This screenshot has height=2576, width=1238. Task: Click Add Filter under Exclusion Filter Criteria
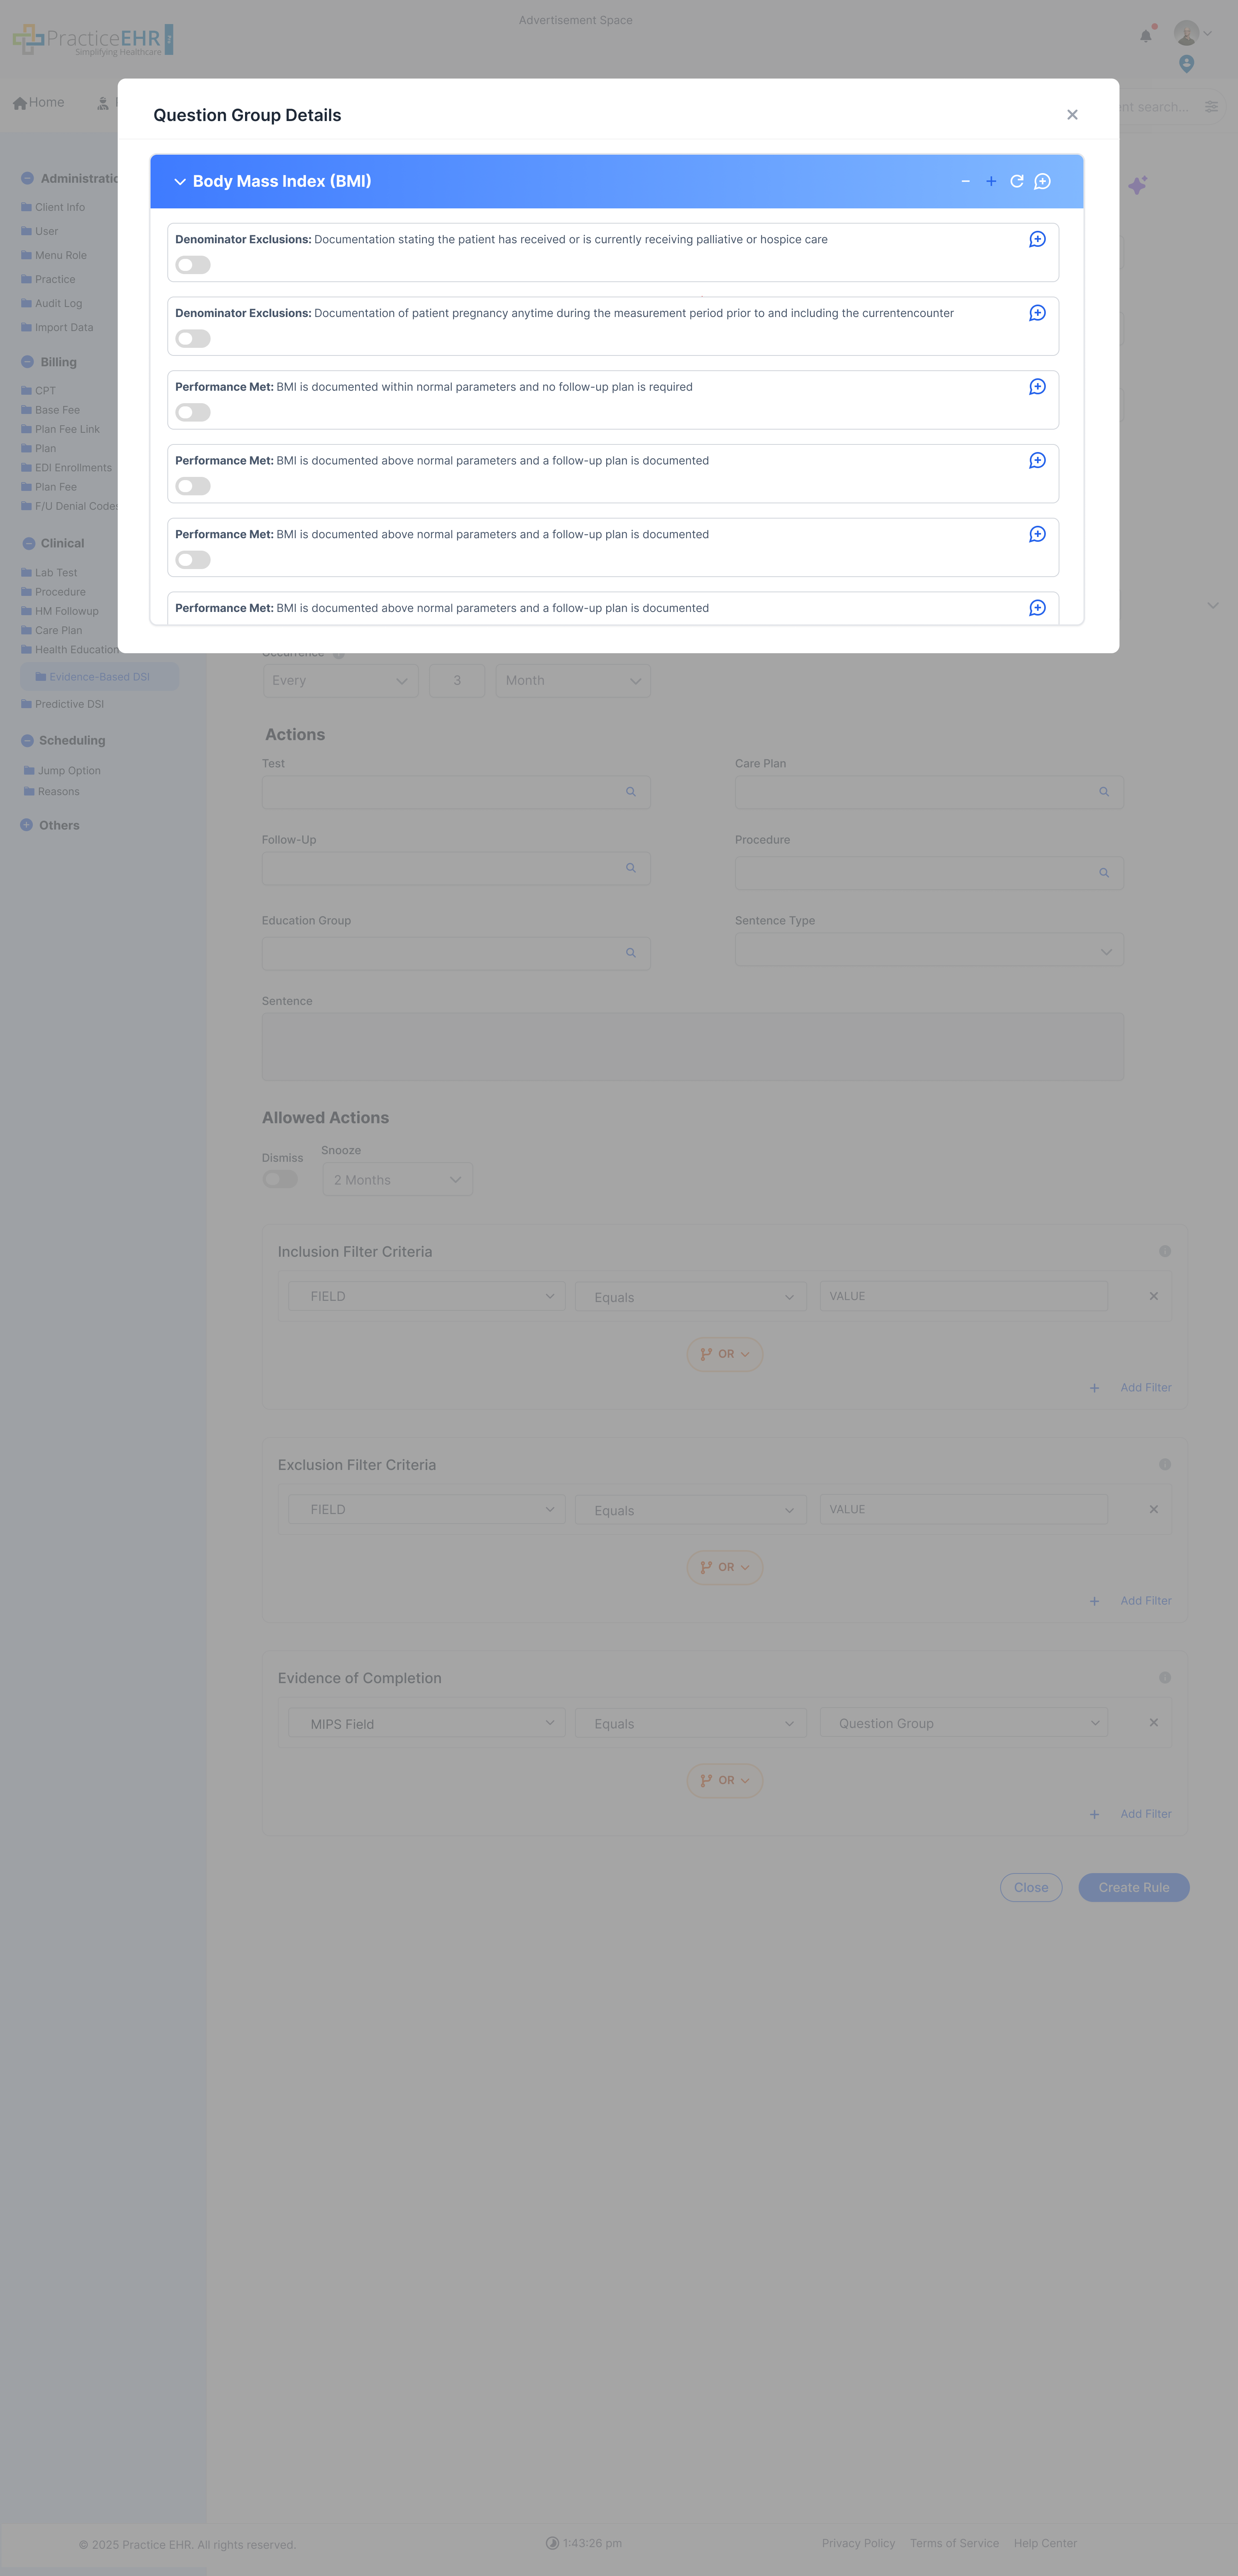[x=1145, y=1600]
